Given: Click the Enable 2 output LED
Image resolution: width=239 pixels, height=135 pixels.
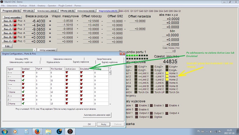Looking at the screenshot, I should [x=136, y=105].
